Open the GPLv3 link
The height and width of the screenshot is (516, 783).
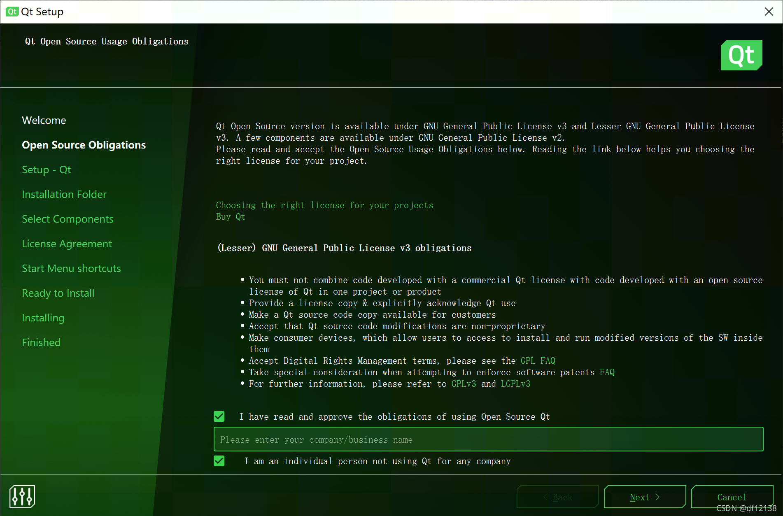click(464, 384)
